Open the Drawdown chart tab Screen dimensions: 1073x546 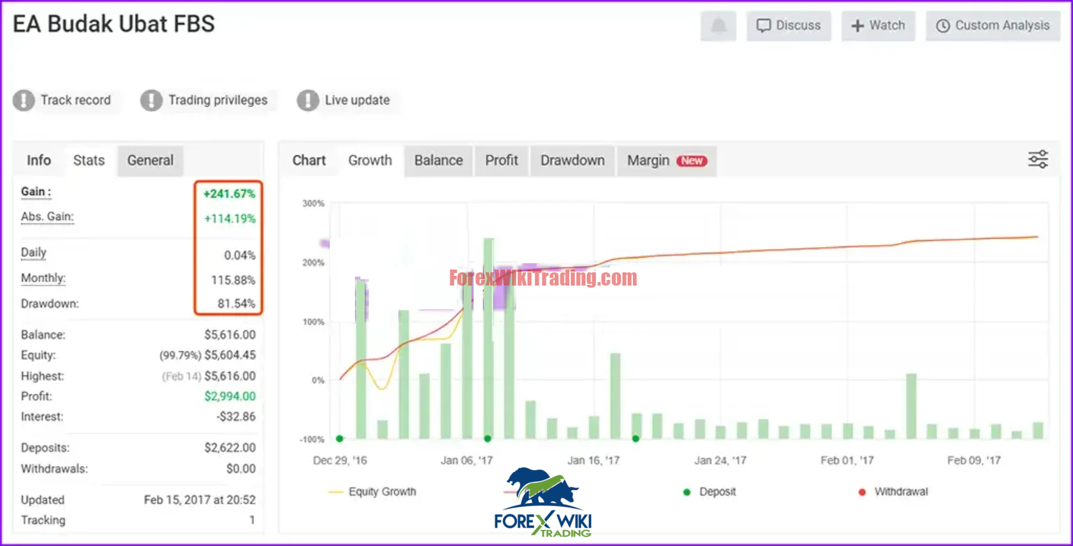click(573, 161)
